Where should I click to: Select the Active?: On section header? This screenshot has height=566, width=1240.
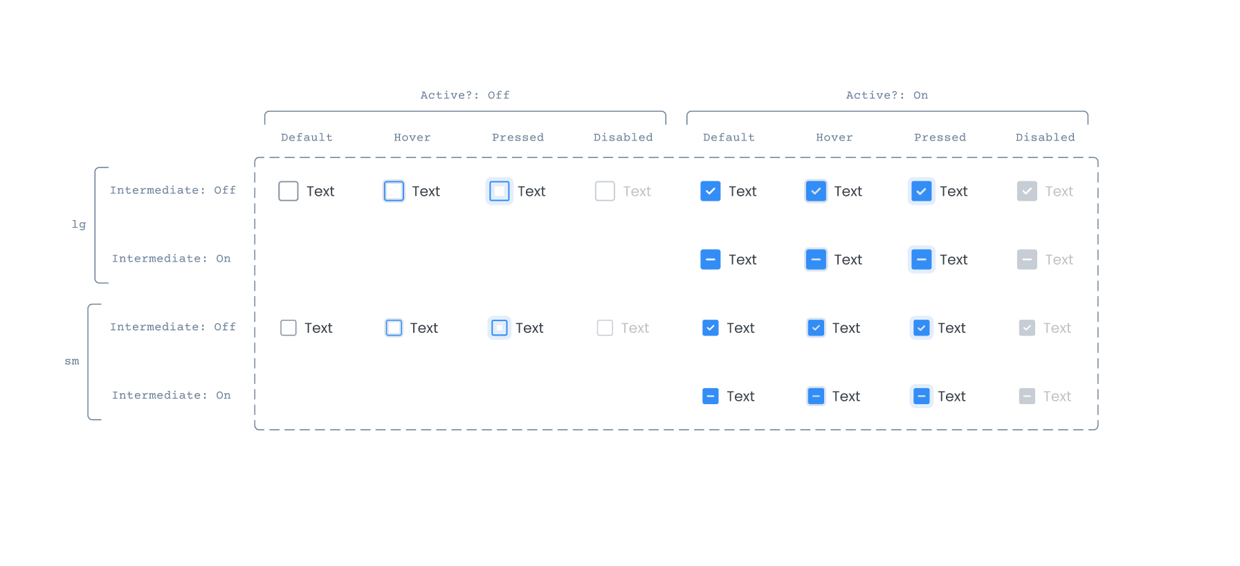point(886,95)
